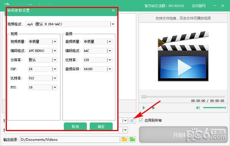Browse output directory with yellow folder icon

124,140
